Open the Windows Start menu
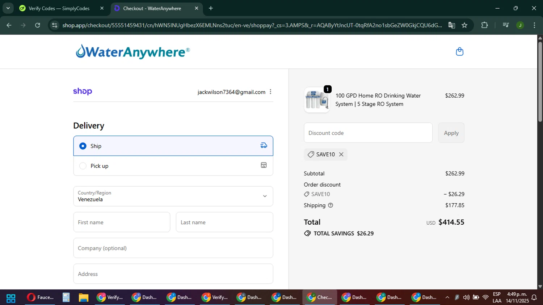543x305 pixels. [11, 298]
